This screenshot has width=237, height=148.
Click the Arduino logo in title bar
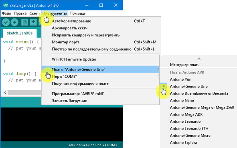6,5
